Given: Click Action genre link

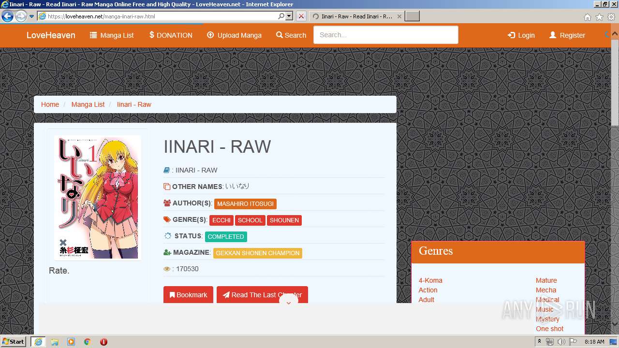Looking at the screenshot, I should [x=428, y=290].
